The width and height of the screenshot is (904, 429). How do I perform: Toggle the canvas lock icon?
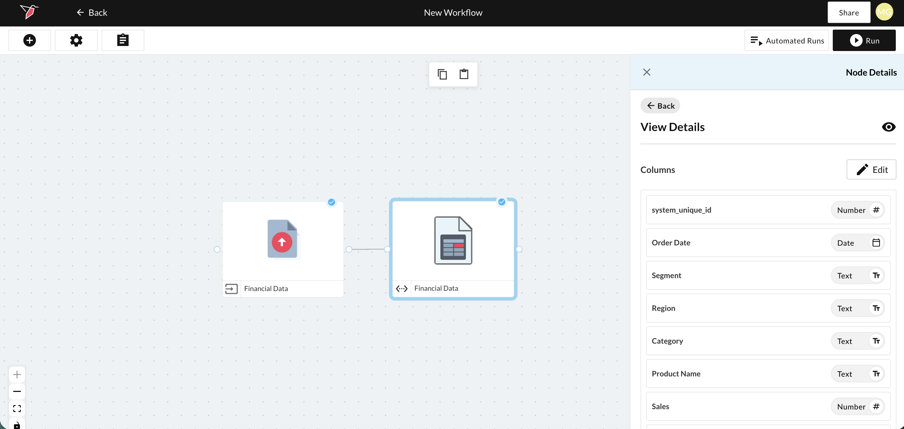tap(17, 425)
